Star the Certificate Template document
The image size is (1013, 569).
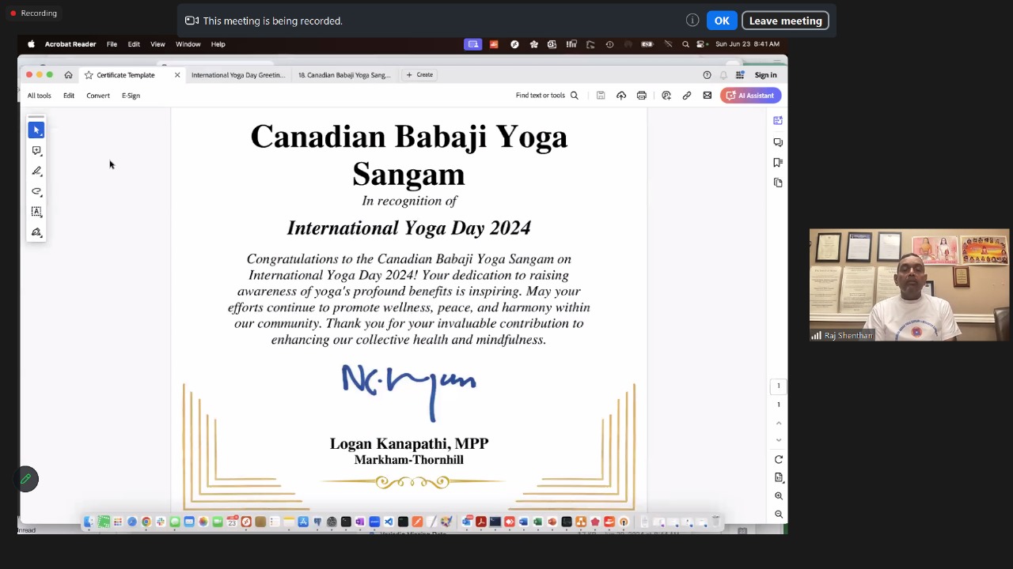pyautogui.click(x=89, y=75)
